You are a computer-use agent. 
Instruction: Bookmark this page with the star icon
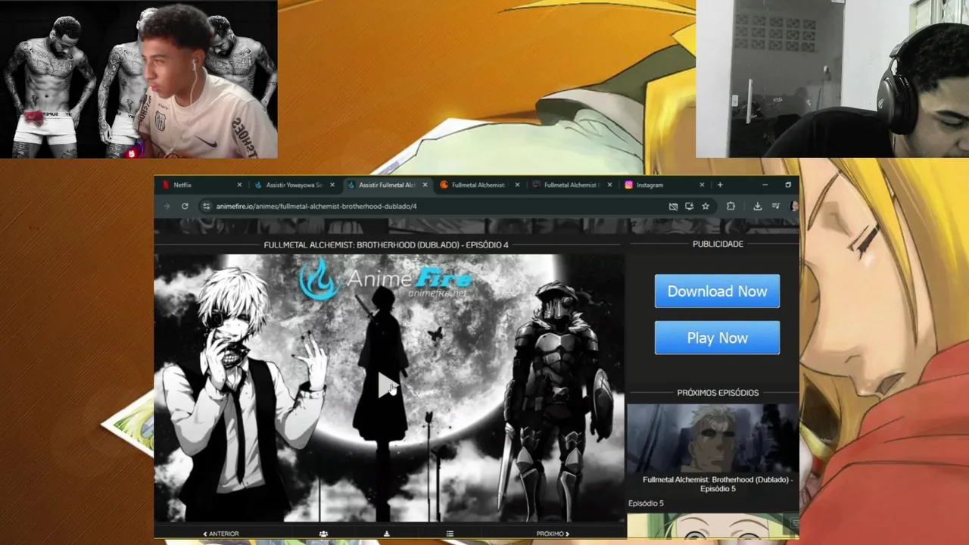coord(706,206)
